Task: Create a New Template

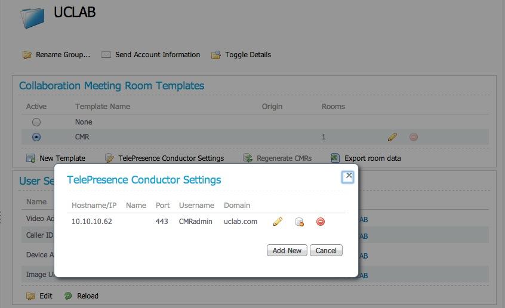Action: 62,158
